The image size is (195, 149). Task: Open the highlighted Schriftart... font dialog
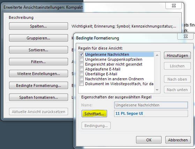click(94, 113)
